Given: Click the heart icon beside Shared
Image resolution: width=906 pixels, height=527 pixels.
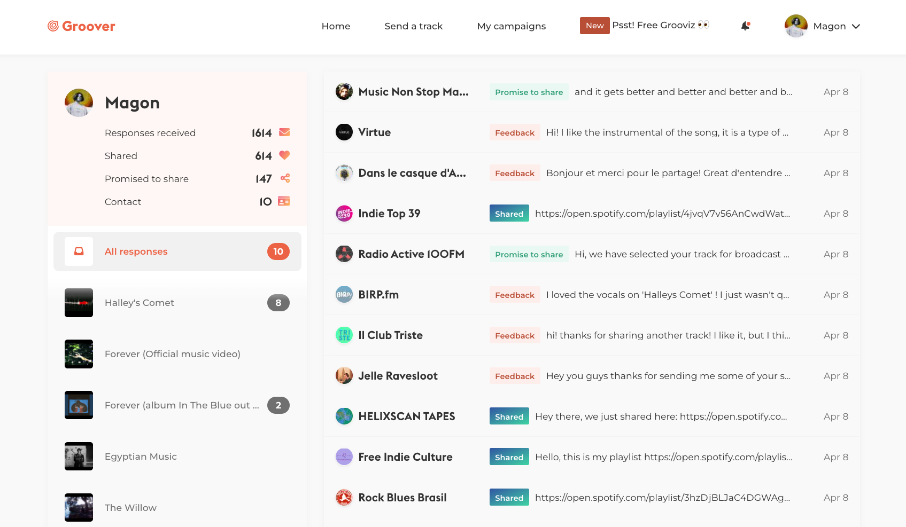Looking at the screenshot, I should [x=284, y=155].
